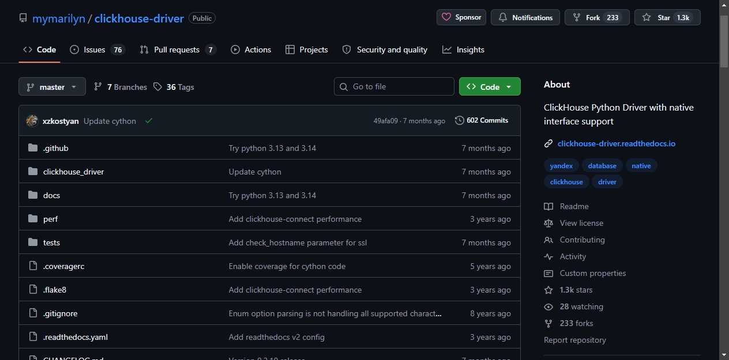Click the Activity pulse icon in About
729x360 pixels.
(548, 256)
